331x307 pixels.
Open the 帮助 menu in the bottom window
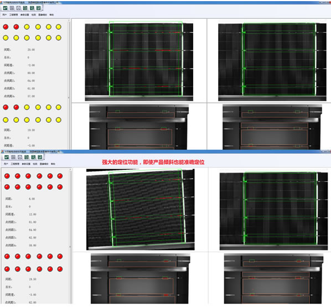pos(53,164)
